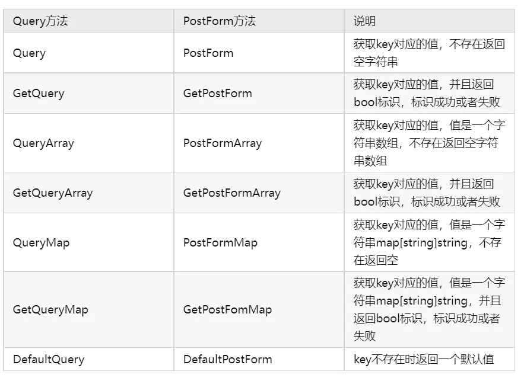Click the GetQueryMap cell

[x=88, y=310]
